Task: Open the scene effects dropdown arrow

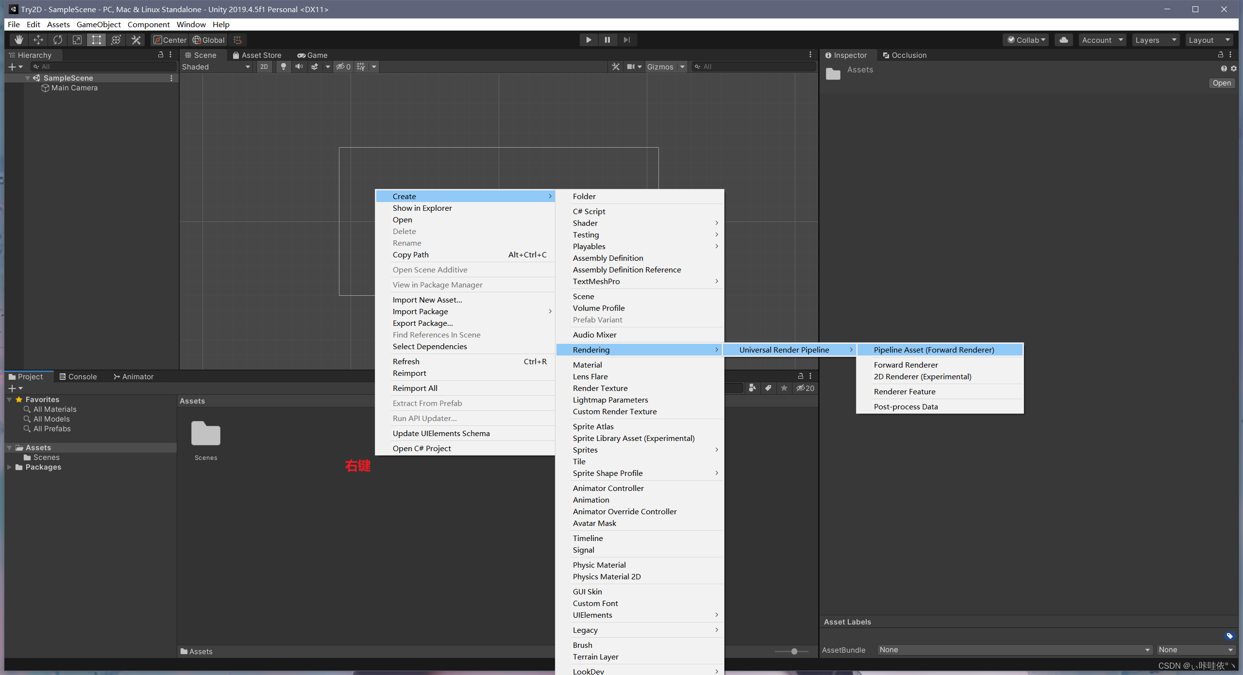Action: 328,67
